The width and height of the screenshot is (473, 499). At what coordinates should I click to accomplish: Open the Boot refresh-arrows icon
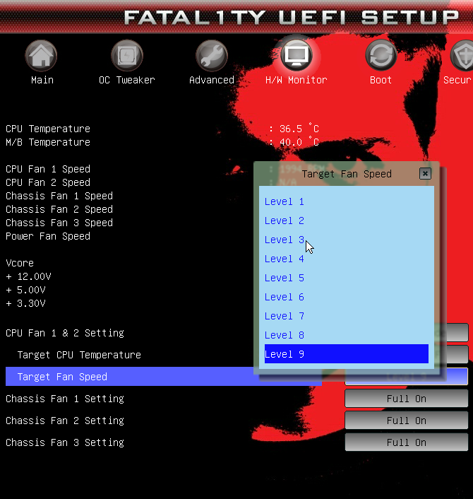[381, 56]
